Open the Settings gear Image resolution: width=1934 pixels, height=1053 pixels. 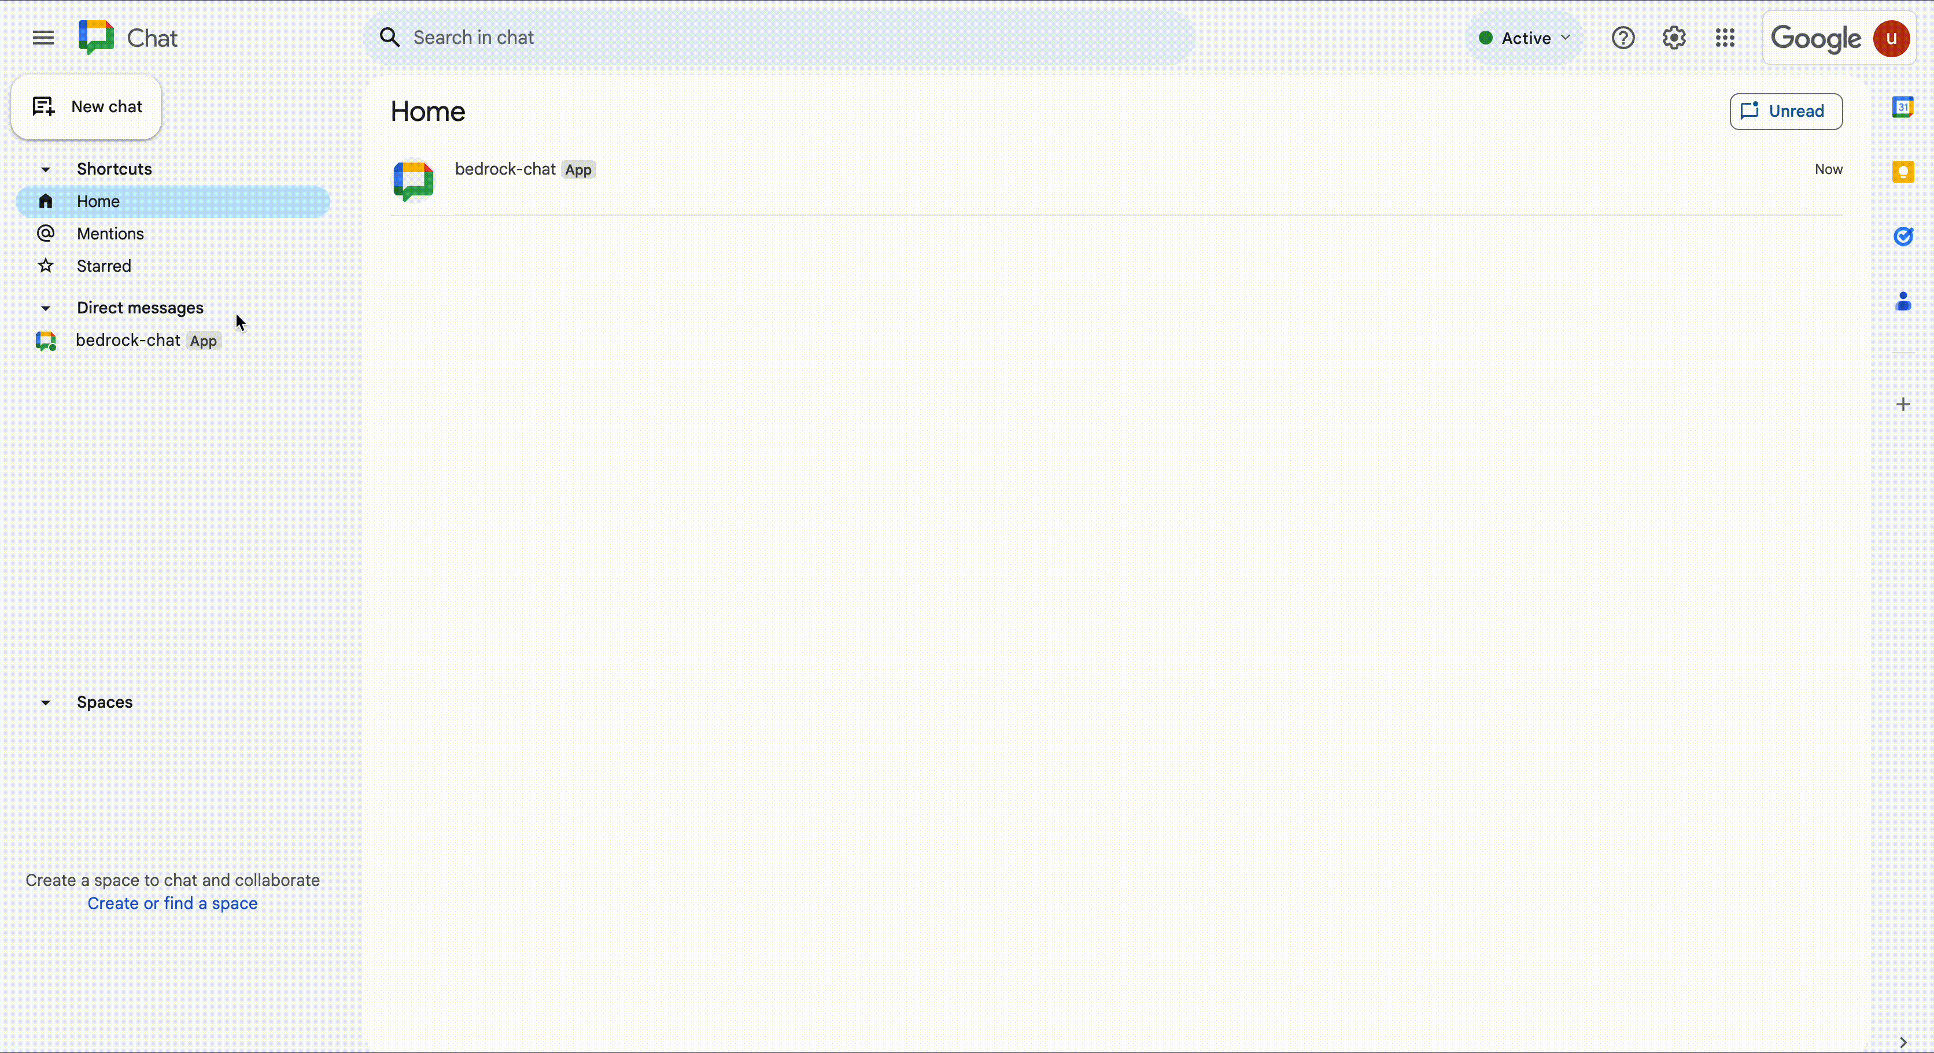pyautogui.click(x=1674, y=38)
